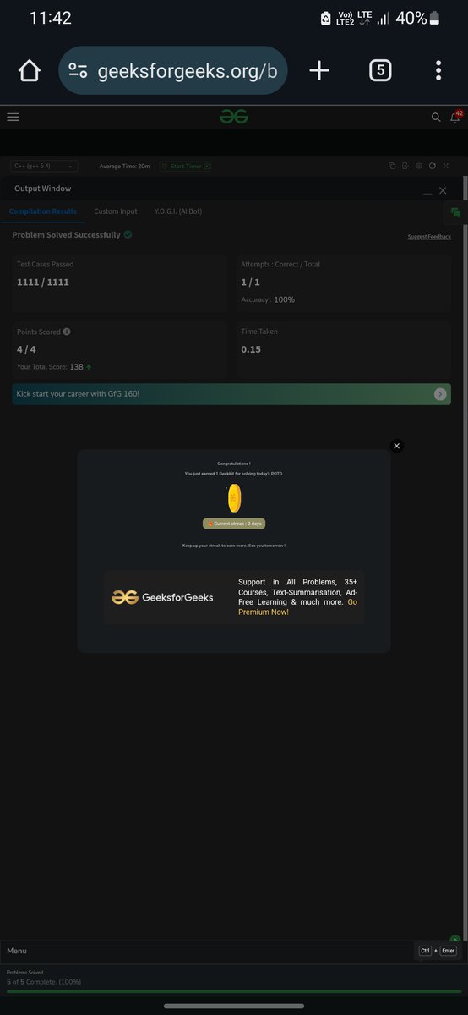
Task: Tap the Android gesture navigation handle
Action: pyautogui.click(x=234, y=1006)
